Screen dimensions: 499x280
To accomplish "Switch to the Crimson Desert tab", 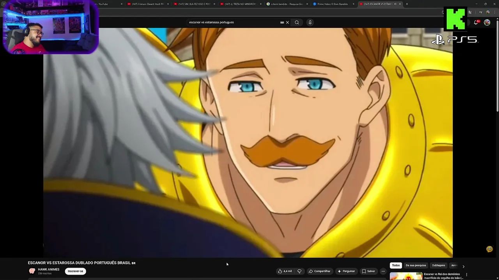I will click(148, 4).
